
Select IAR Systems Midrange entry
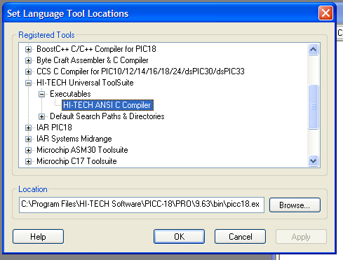(x=74, y=139)
